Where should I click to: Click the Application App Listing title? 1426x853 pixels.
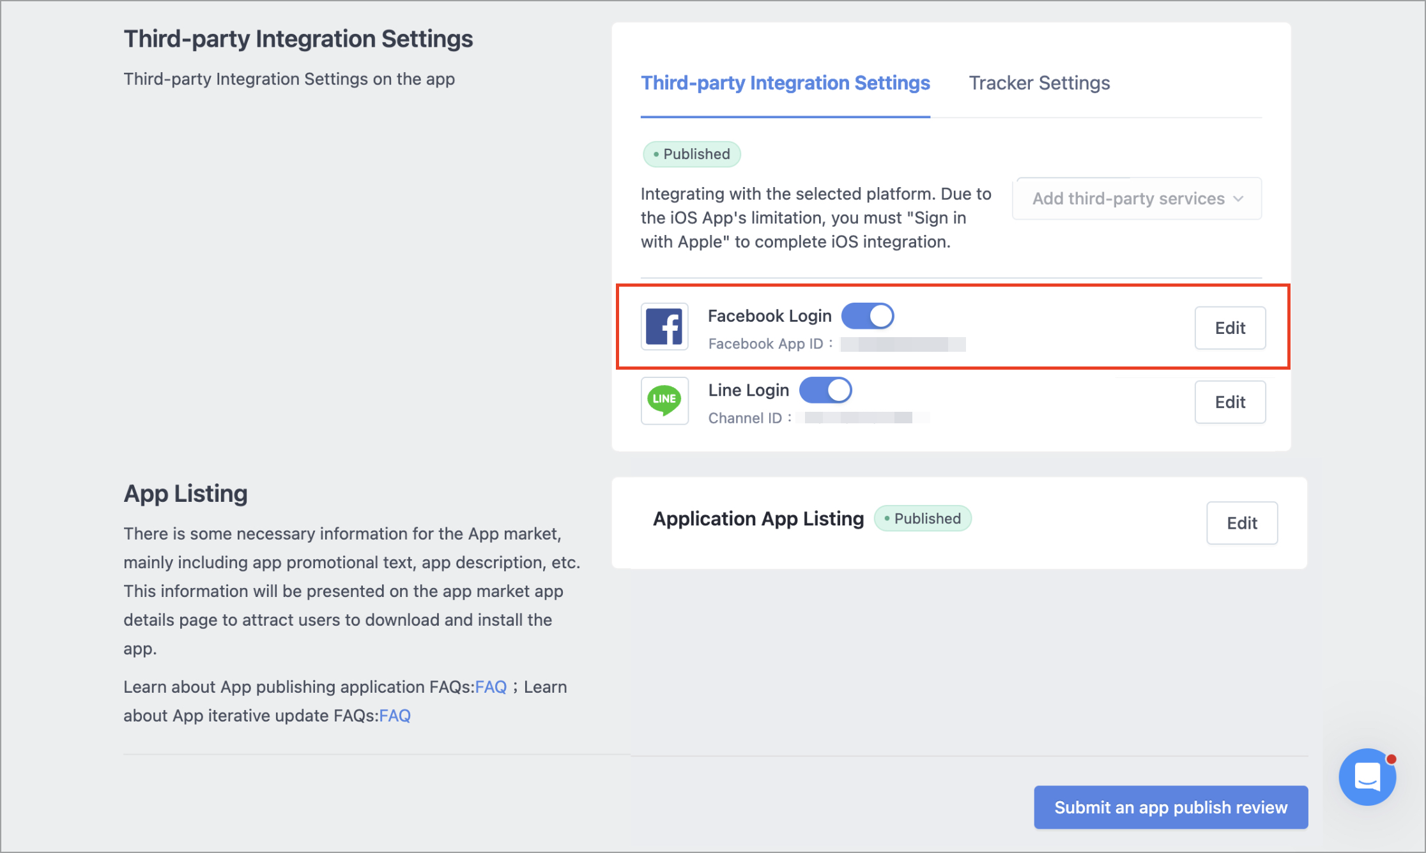tap(758, 518)
